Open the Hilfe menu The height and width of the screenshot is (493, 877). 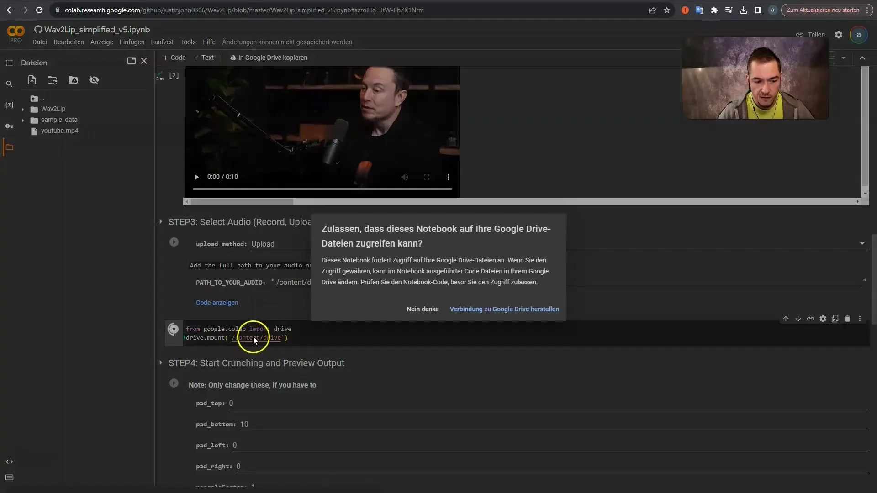209,42
